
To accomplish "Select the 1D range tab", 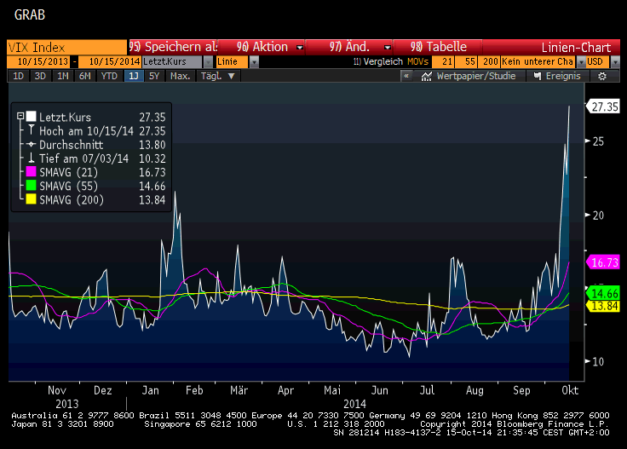I will (19, 76).
